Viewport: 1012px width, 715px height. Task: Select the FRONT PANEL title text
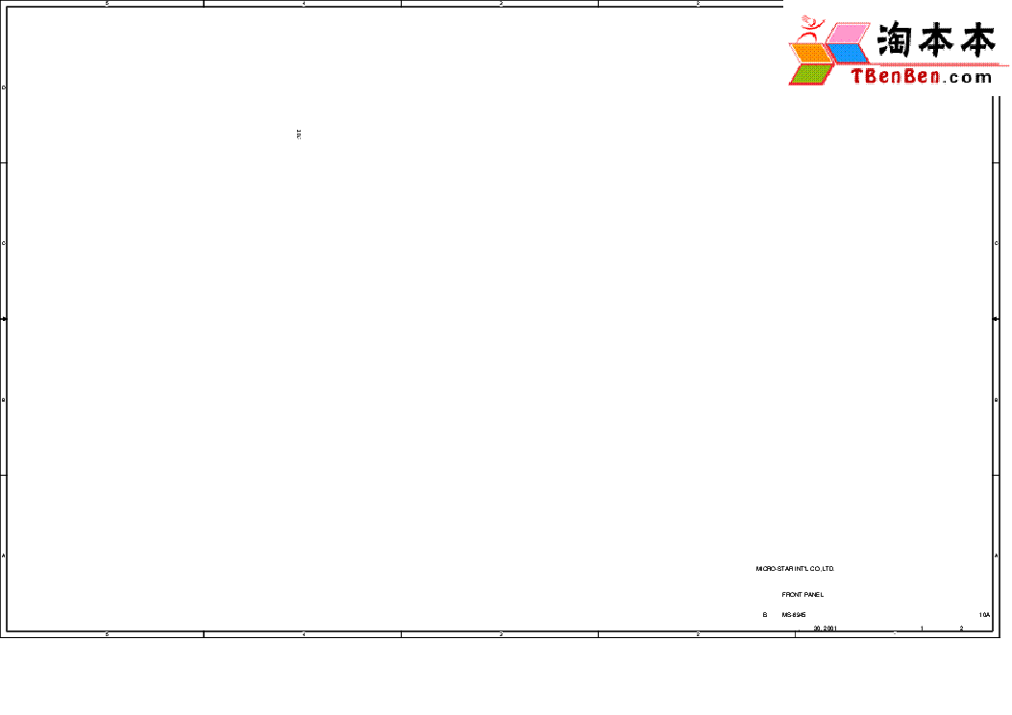(x=802, y=595)
